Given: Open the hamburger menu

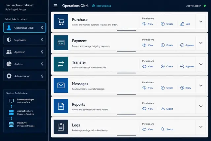Looking at the screenshot, I should click(55, 6).
